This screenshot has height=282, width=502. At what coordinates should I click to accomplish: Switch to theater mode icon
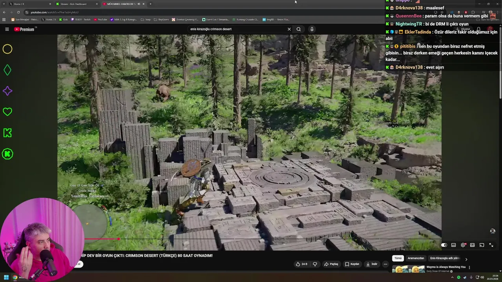pyautogui.click(x=472, y=245)
